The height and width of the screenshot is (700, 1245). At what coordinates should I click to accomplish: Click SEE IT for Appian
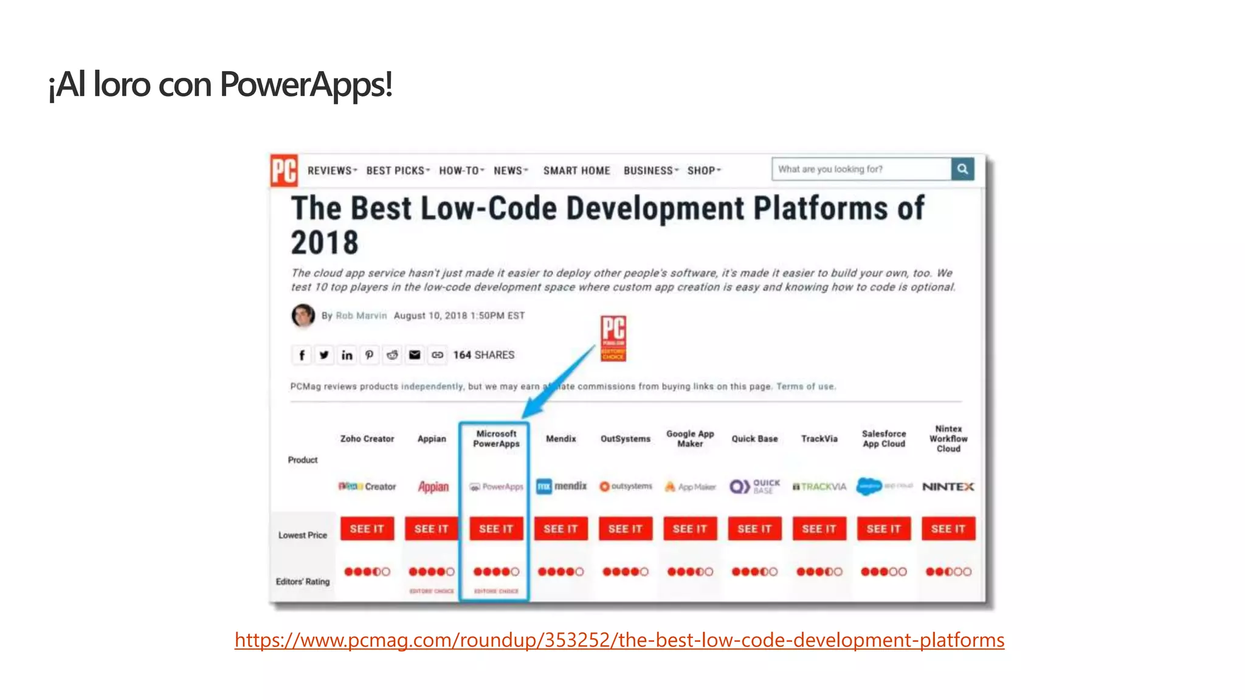(x=432, y=529)
